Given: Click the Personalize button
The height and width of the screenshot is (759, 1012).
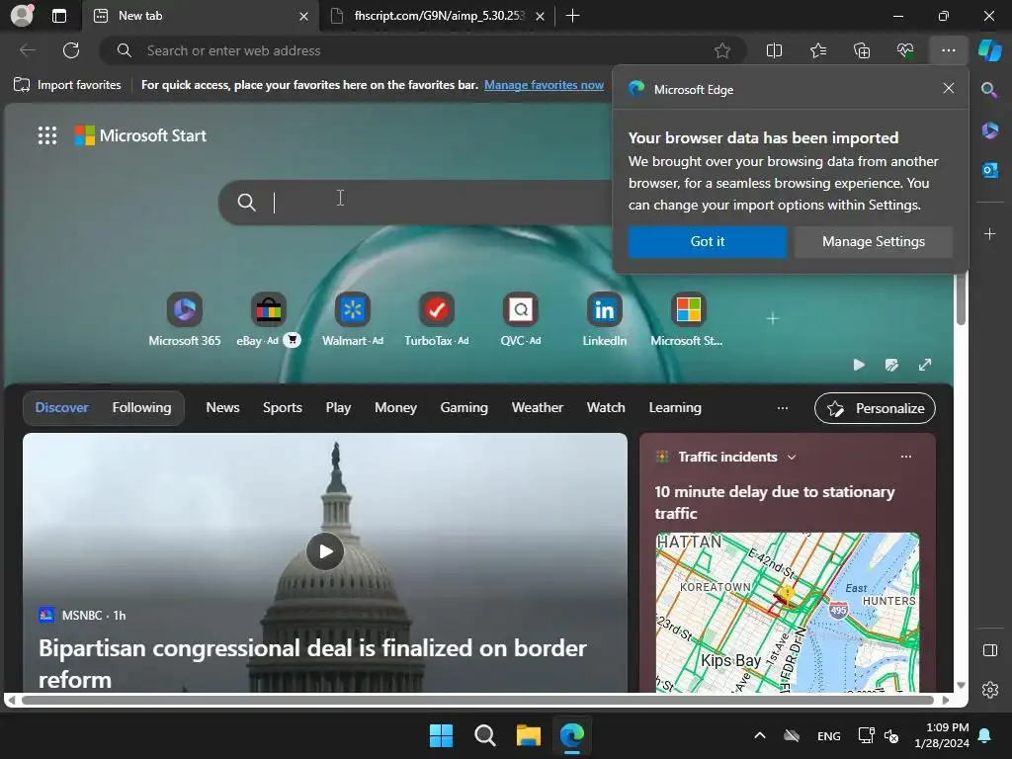Looking at the screenshot, I should pos(875,408).
